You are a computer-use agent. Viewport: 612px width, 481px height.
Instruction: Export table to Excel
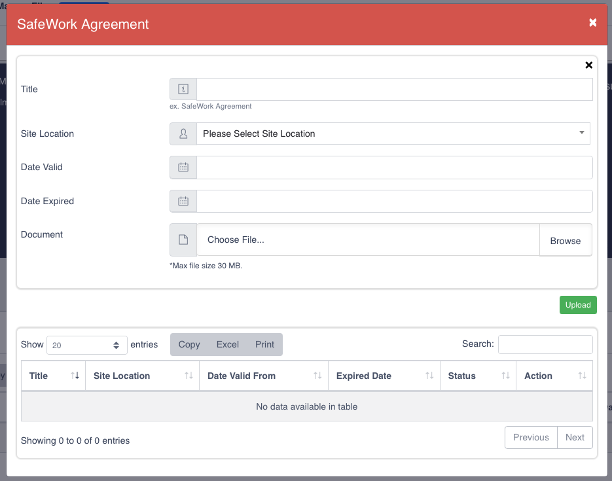pyautogui.click(x=228, y=344)
